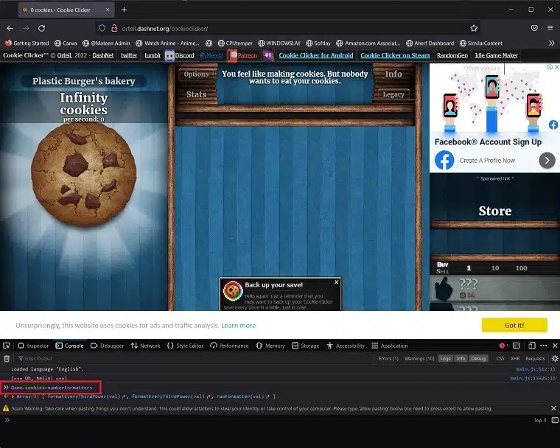Open the Application devtools tab
Viewport: 560px width, 448px height.
(x=389, y=346)
